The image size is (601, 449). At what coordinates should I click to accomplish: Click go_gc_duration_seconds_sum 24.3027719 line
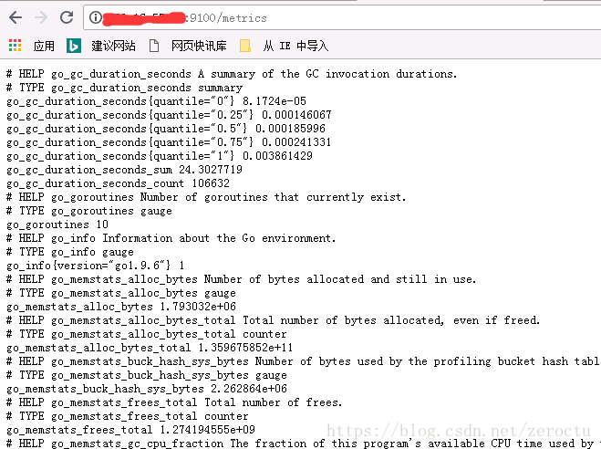124,170
